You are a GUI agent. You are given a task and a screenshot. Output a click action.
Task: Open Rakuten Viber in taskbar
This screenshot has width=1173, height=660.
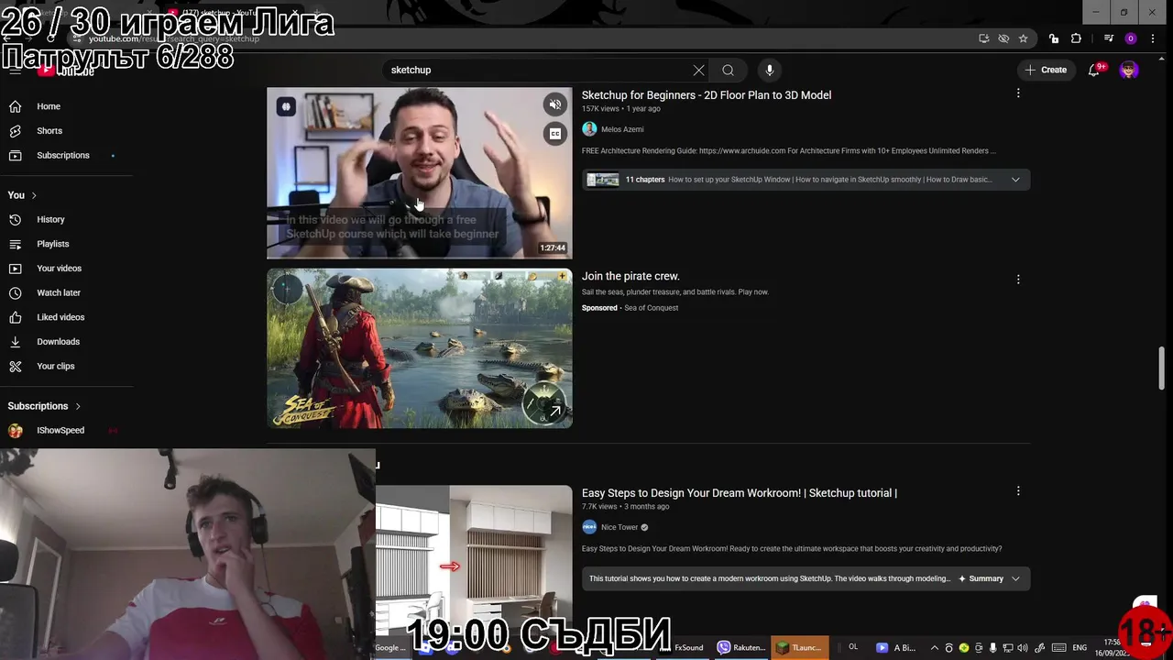tap(742, 648)
